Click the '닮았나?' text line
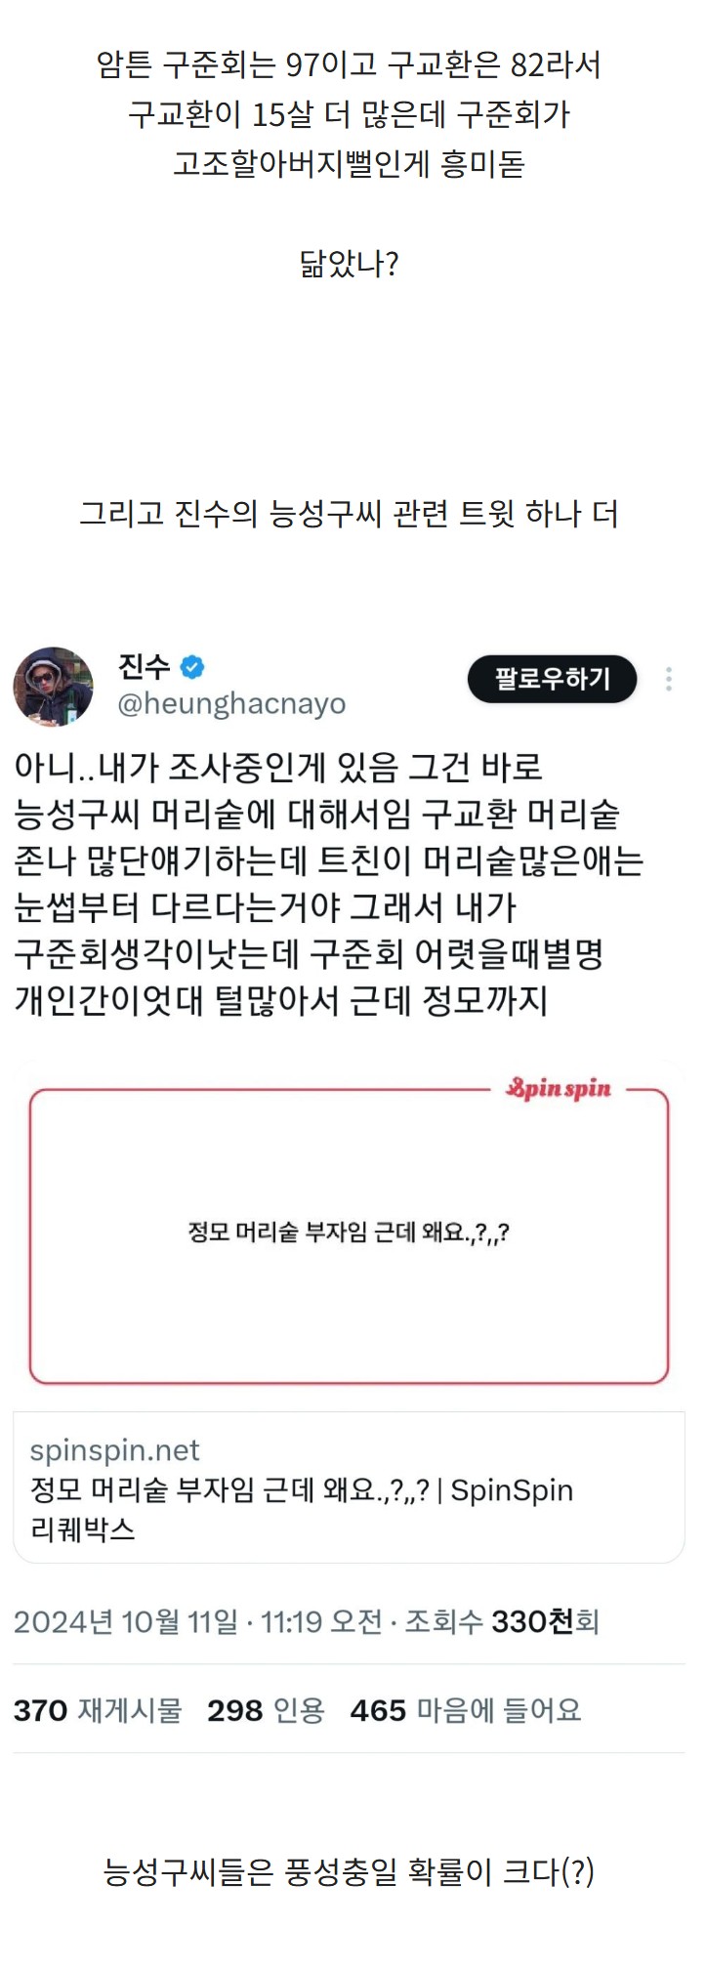 pos(349,264)
